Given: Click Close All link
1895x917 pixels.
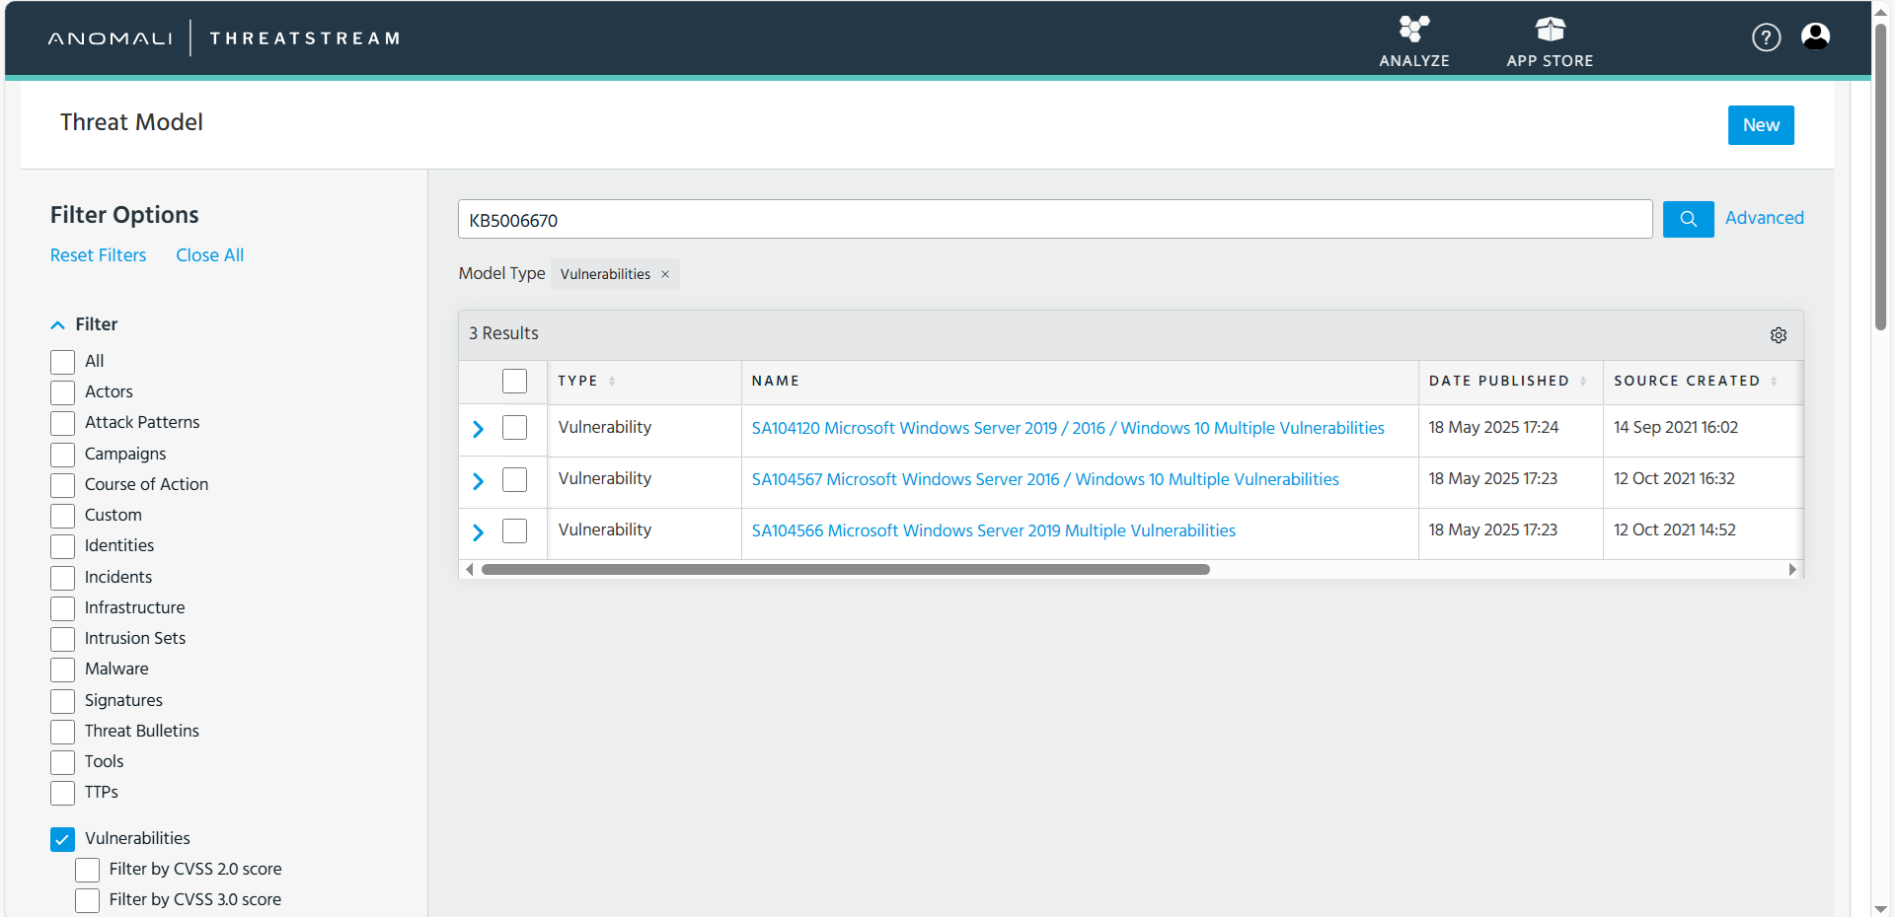Looking at the screenshot, I should (x=209, y=255).
